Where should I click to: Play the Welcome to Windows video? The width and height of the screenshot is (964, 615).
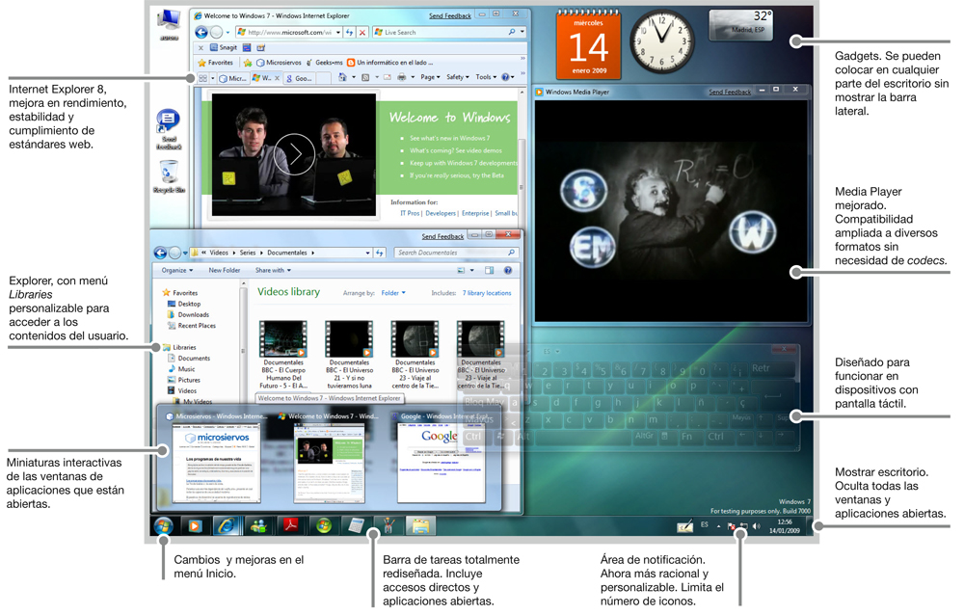(x=294, y=154)
